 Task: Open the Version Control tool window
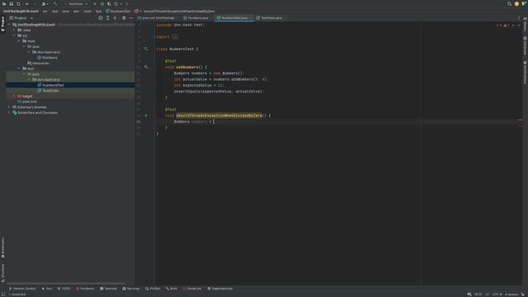click(x=22, y=289)
